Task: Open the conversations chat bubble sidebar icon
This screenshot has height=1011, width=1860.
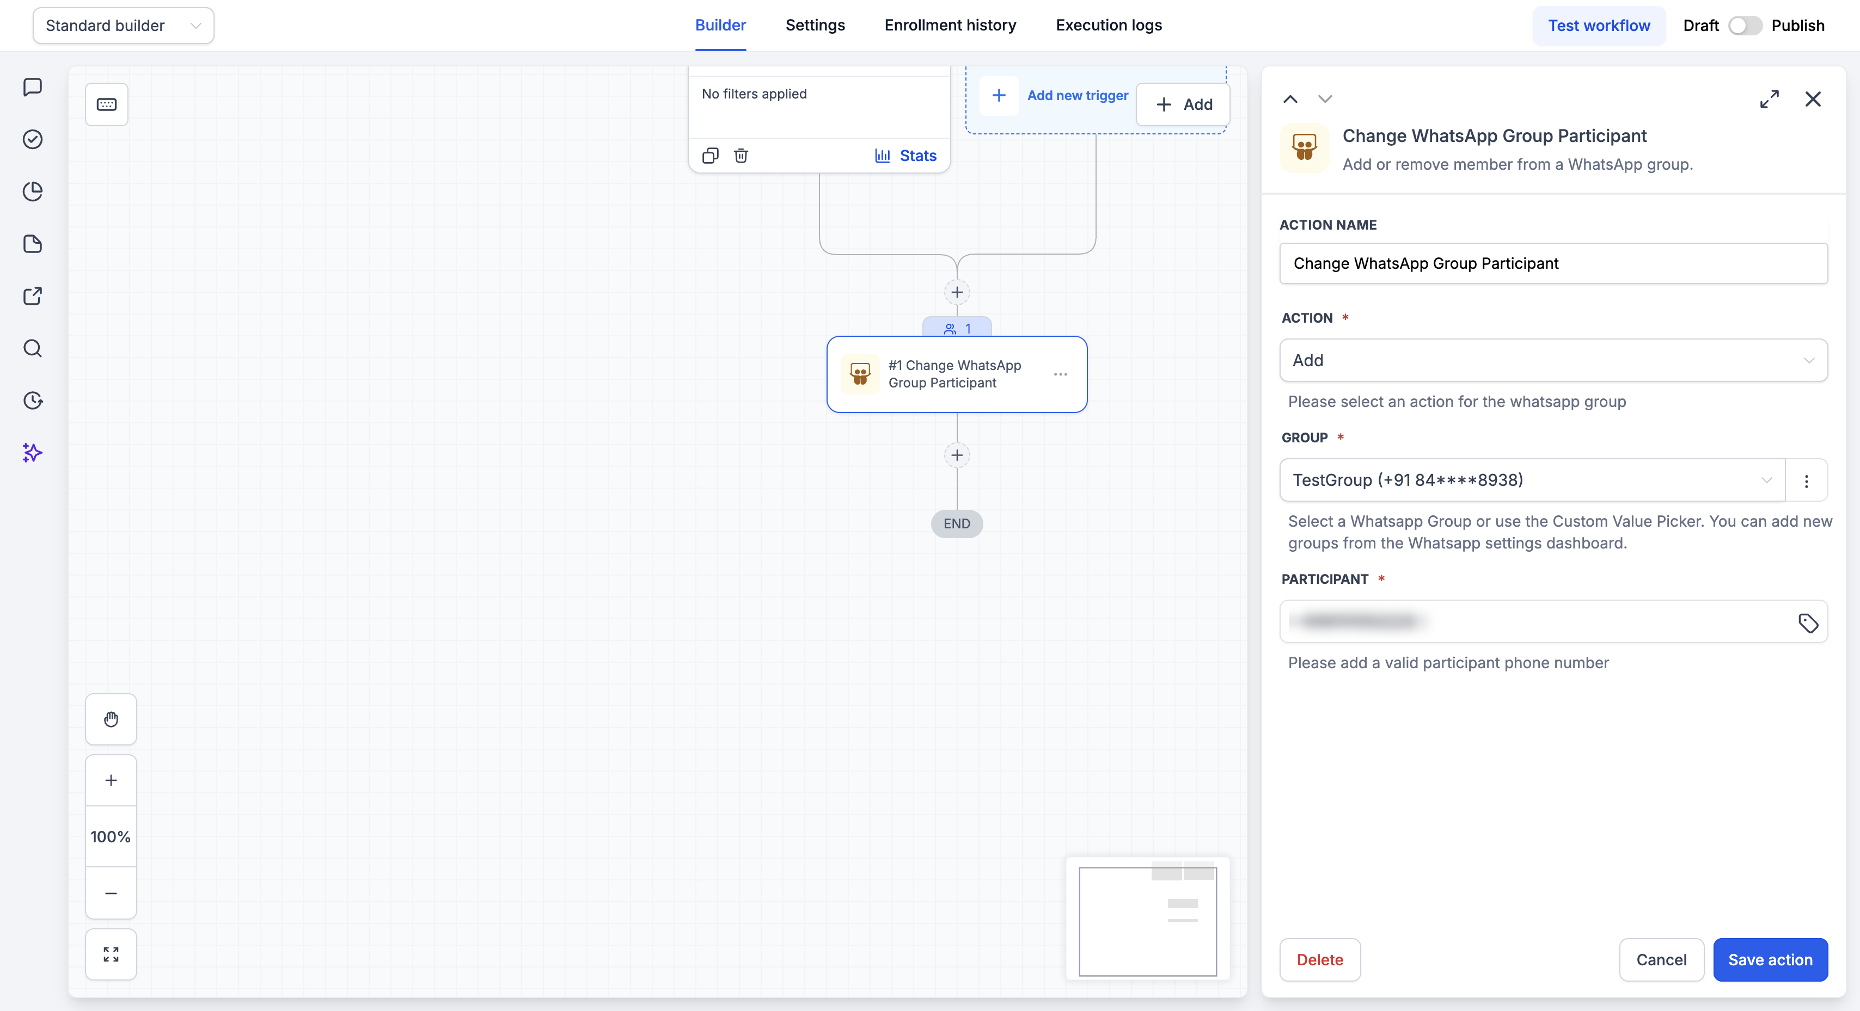Action: click(x=33, y=87)
